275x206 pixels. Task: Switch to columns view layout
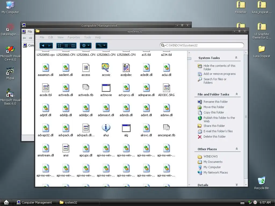(73, 46)
